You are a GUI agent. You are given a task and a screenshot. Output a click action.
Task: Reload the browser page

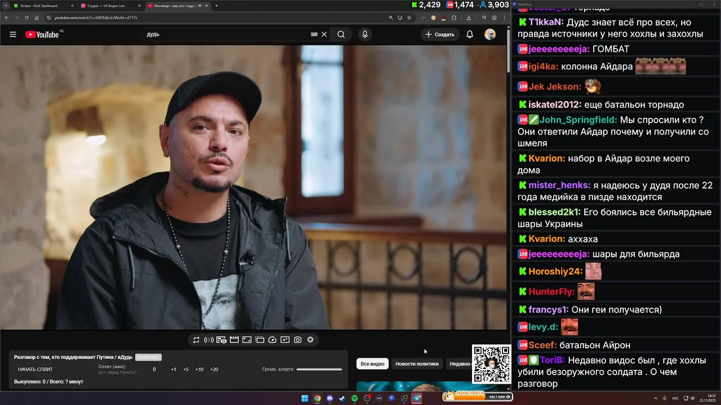tap(26, 17)
